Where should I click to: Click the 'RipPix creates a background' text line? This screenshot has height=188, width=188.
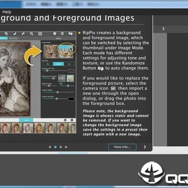pyautogui.click(x=112, y=33)
